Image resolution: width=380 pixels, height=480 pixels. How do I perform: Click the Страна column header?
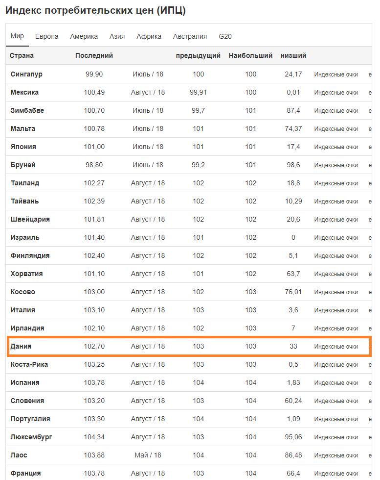coord(22,56)
